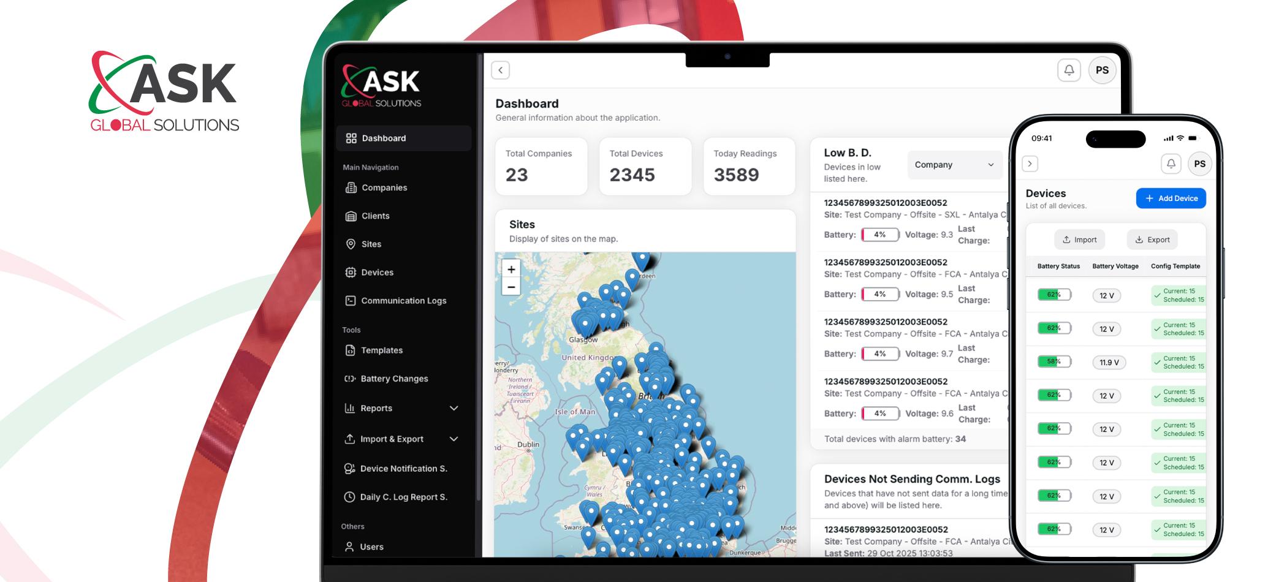Viewport: 1287px width, 582px height.
Task: Expand the Import & Export menu
Action: (391, 439)
